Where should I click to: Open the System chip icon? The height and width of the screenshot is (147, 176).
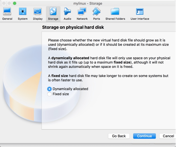coord(23,11)
